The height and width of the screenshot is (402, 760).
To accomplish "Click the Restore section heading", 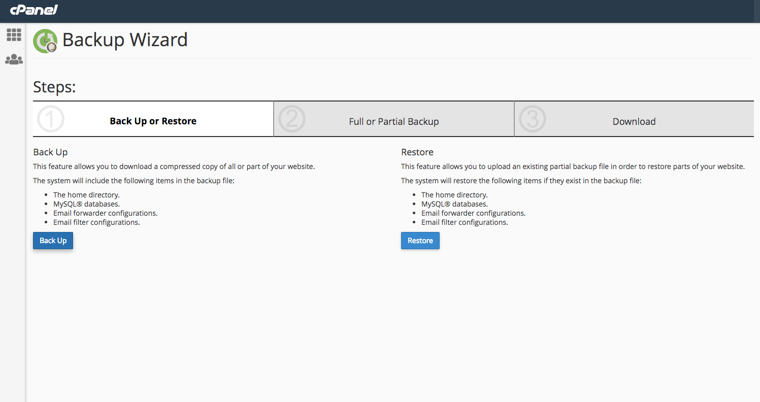I will (417, 152).
